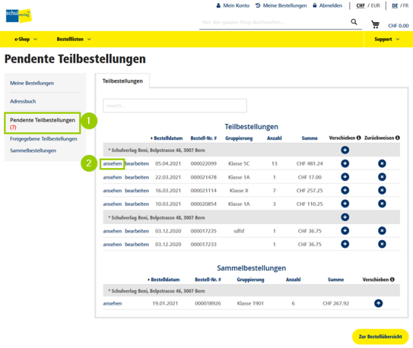Image resolution: width=413 pixels, height=348 pixels.
Task: Open Pendente Teilbestellungen in sidebar
Action: [x=43, y=120]
